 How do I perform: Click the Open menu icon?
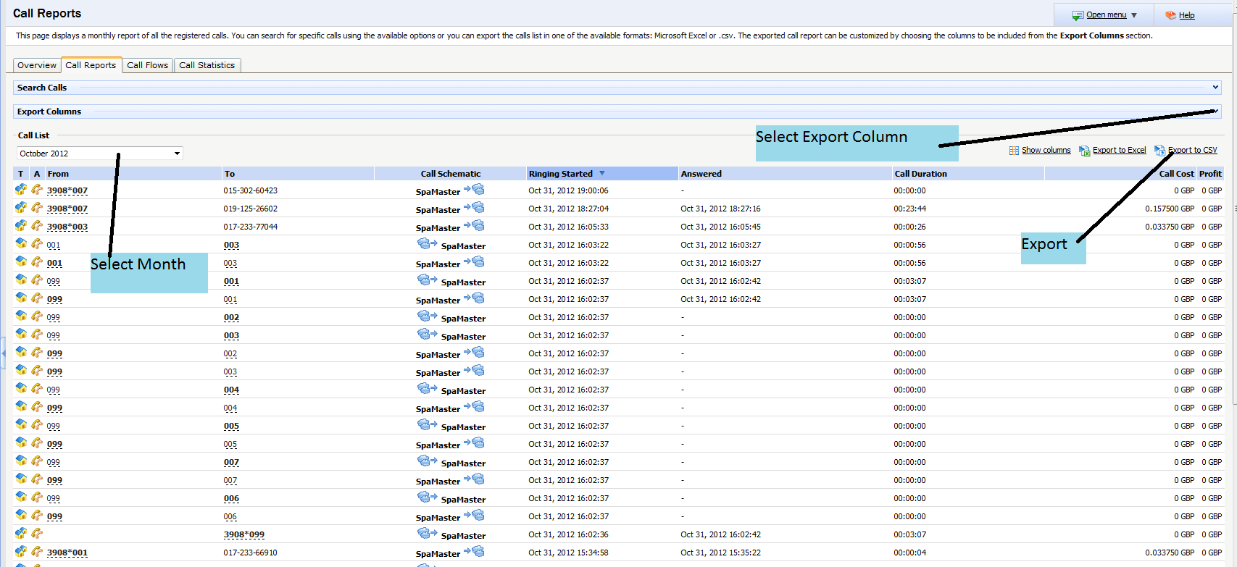click(x=1078, y=15)
